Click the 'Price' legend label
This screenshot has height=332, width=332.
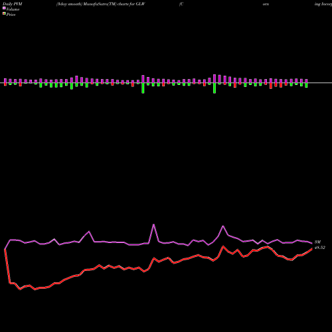(11, 15)
